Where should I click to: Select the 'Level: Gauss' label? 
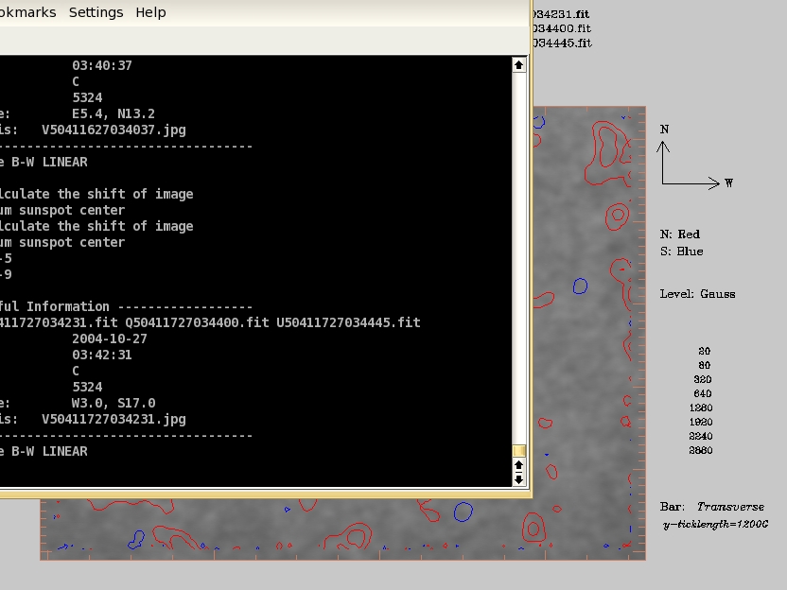click(697, 294)
